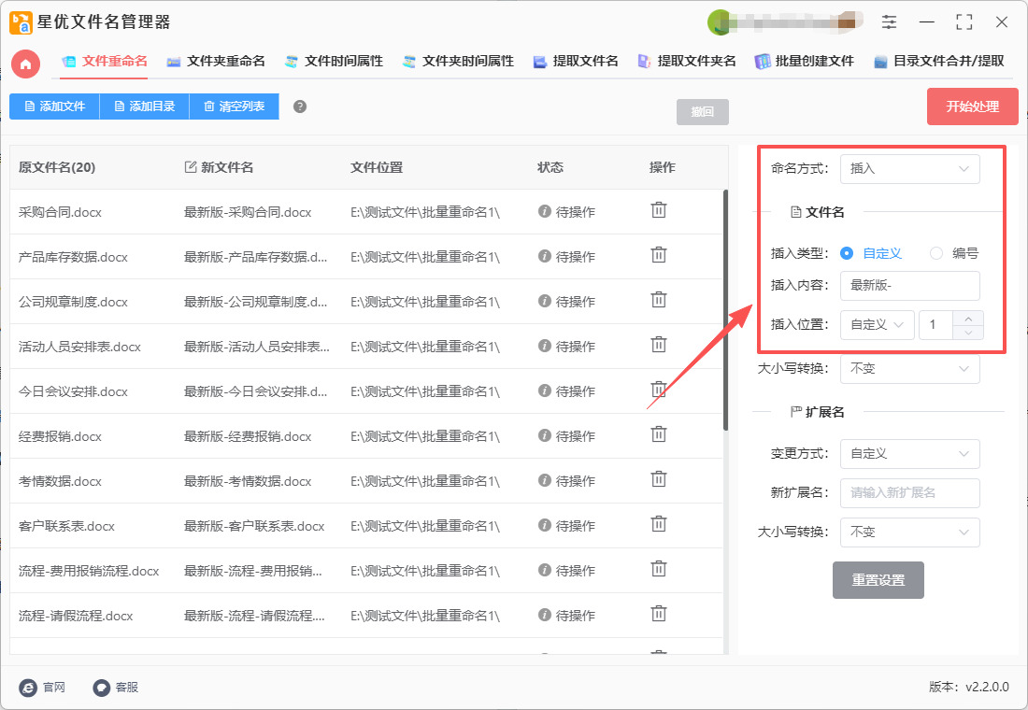Click 清空列表 button

coord(234,106)
